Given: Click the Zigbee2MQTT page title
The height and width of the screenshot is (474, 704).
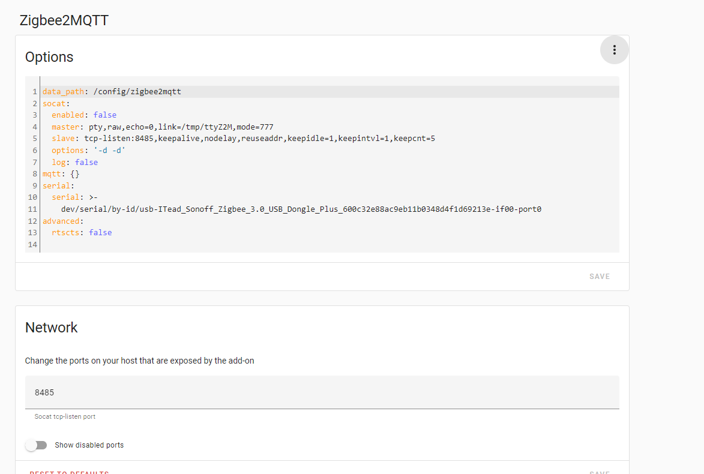Looking at the screenshot, I should point(64,20).
